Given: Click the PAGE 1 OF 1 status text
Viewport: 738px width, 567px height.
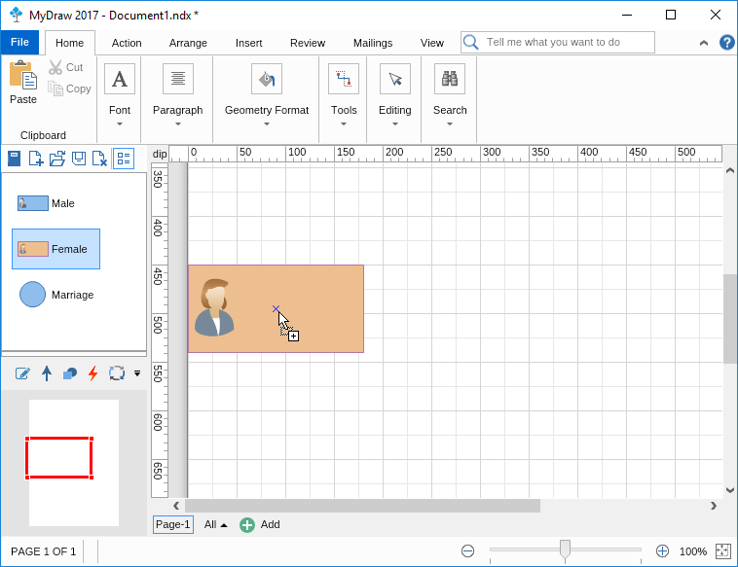Looking at the screenshot, I should coord(43,551).
